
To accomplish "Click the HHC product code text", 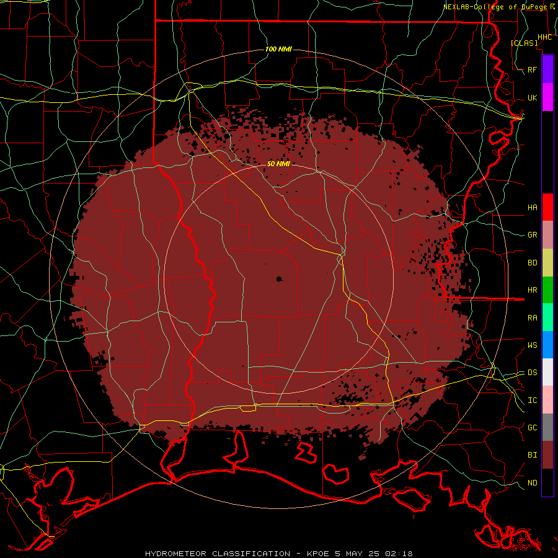I will click(544, 37).
